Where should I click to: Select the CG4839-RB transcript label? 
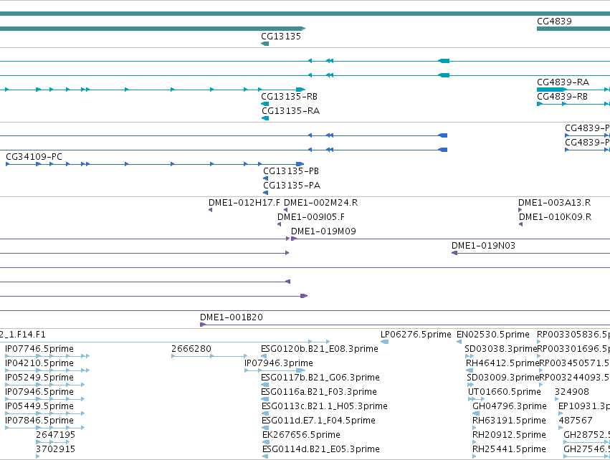[562, 97]
